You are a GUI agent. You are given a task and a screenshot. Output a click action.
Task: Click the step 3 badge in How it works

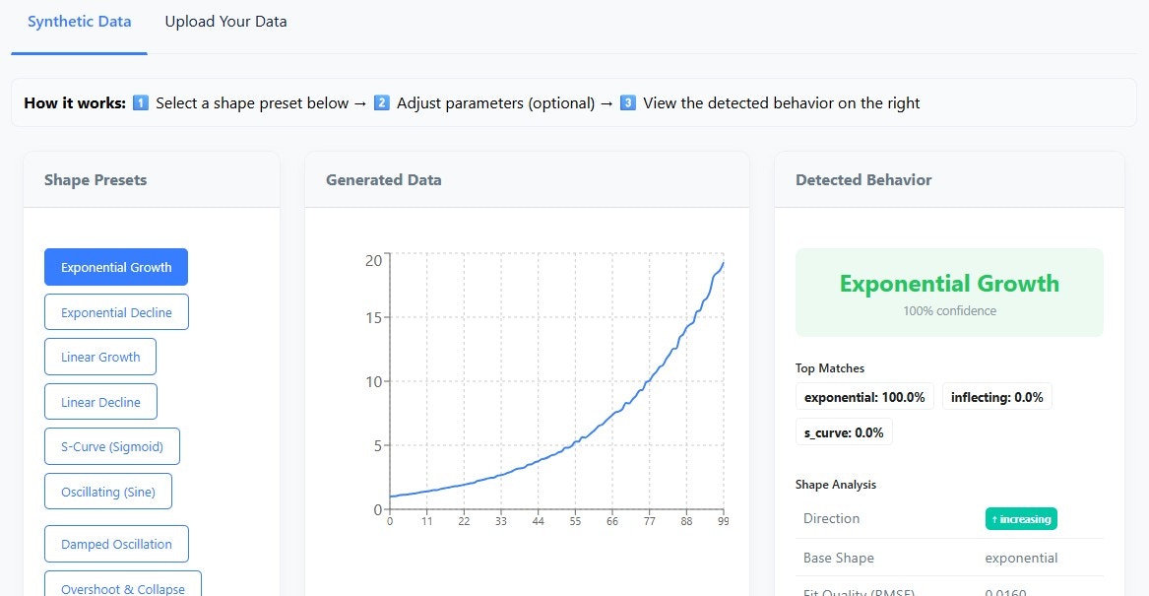coord(629,102)
